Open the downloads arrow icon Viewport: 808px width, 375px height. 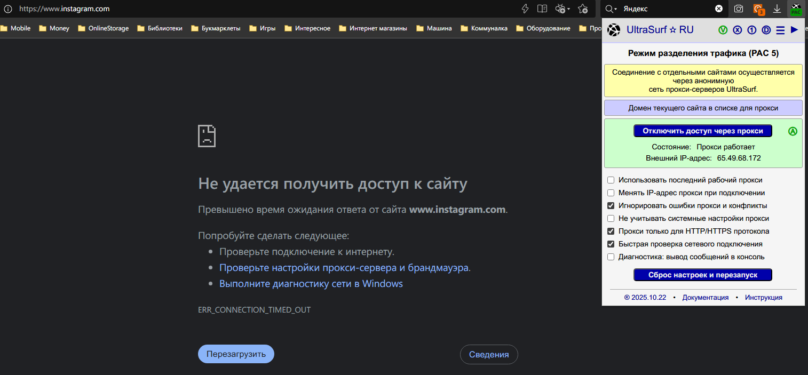tap(777, 9)
